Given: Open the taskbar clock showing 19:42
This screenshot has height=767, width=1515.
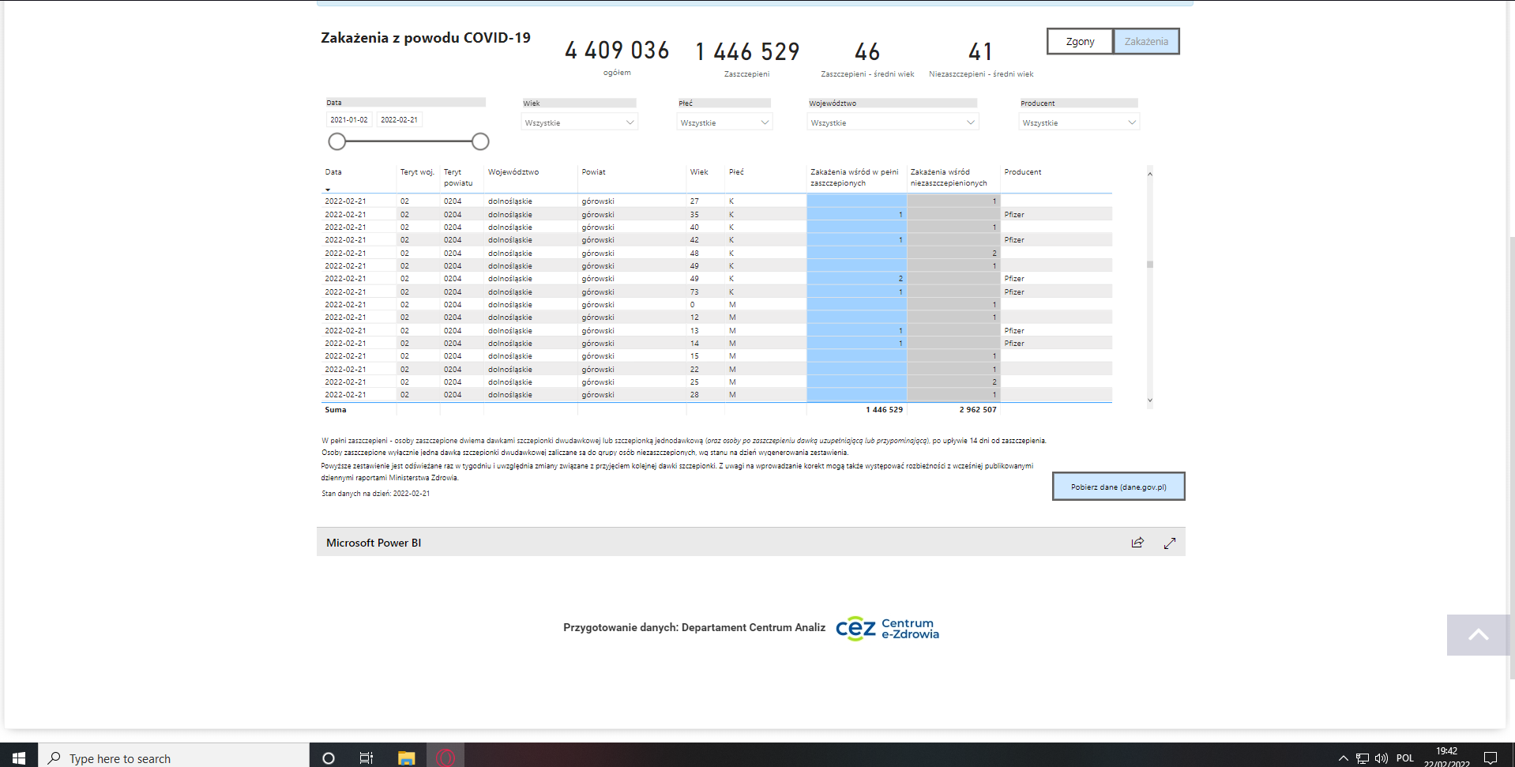Looking at the screenshot, I should [x=1447, y=757].
